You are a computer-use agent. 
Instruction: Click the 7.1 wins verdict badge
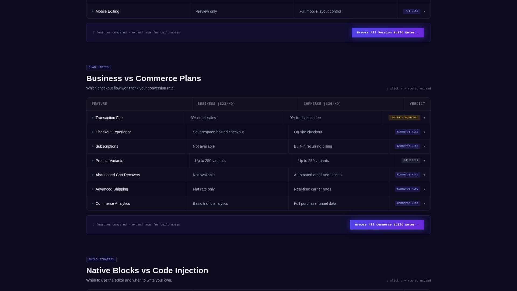(411, 11)
